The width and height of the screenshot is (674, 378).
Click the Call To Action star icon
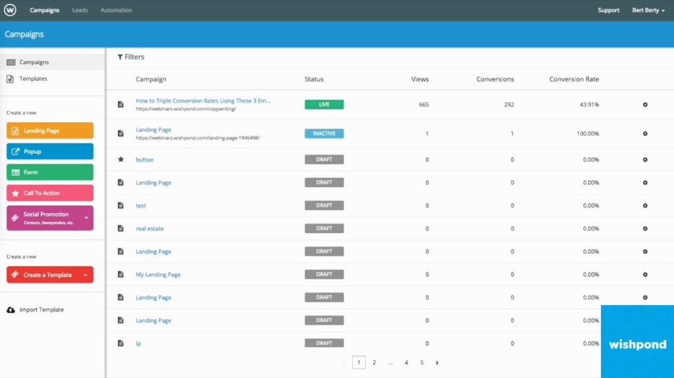pos(16,193)
